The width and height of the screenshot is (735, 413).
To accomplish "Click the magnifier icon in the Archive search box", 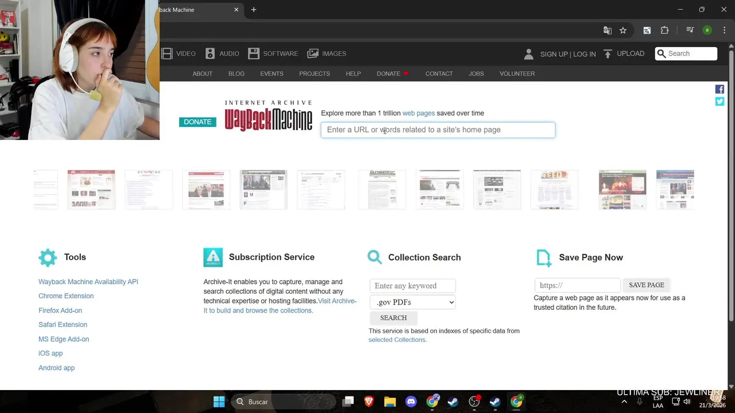I will [661, 53].
